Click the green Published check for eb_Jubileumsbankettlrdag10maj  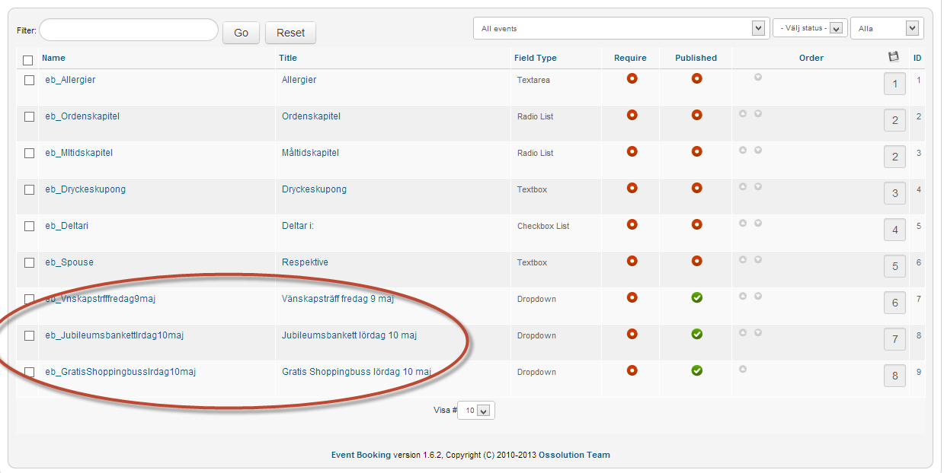[x=696, y=334]
